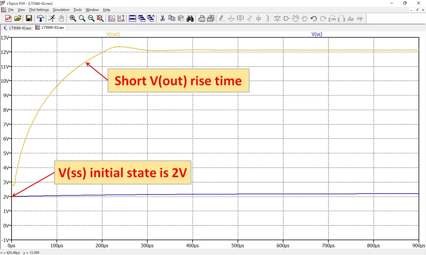Select the resistor placement tool
The height and width of the screenshot is (255, 426).
click(250, 18)
